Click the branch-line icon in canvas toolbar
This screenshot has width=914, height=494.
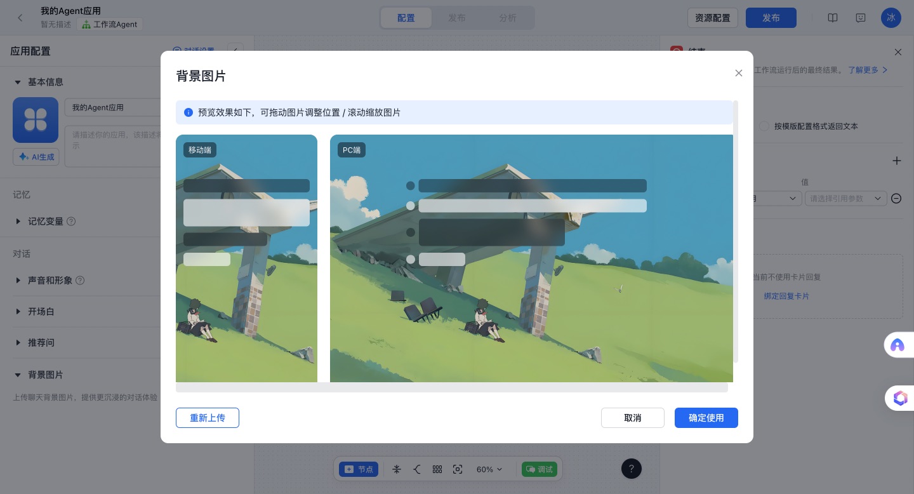(417, 469)
